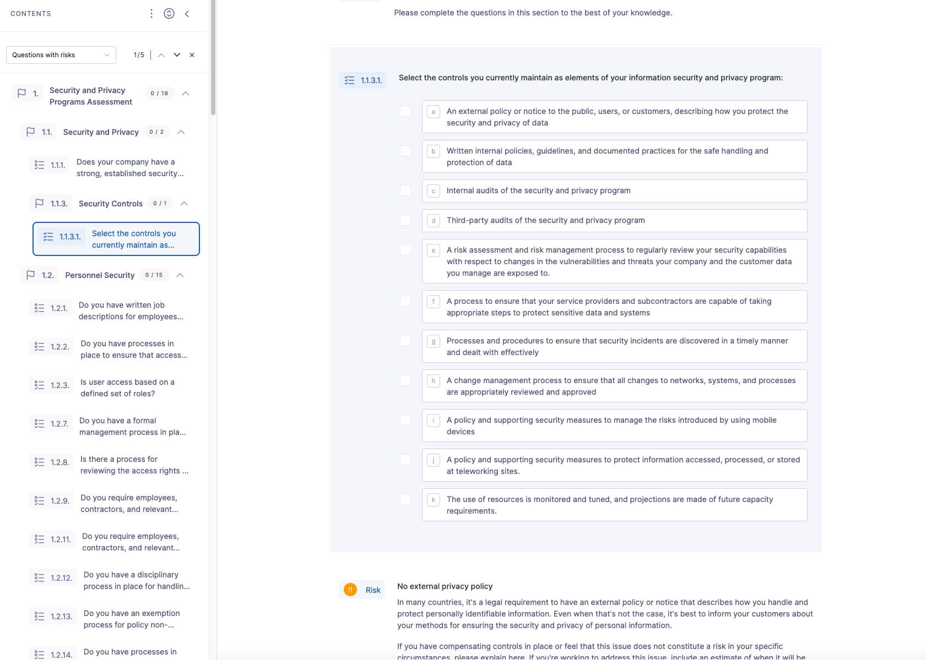This screenshot has height=660, width=926.
Task: Check option j teleworking sites checkbox
Action: click(405, 460)
